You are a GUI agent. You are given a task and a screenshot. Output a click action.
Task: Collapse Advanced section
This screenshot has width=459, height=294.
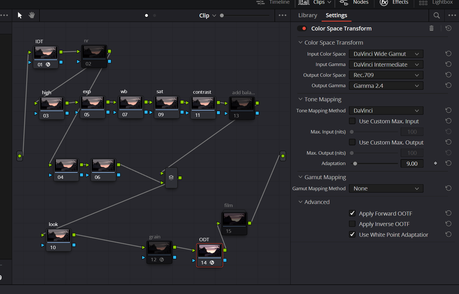[300, 202]
